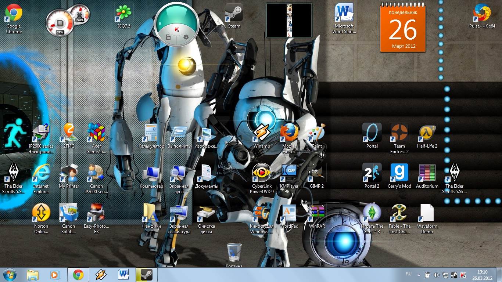Launch the KMPlayer shortcut

coord(289,177)
